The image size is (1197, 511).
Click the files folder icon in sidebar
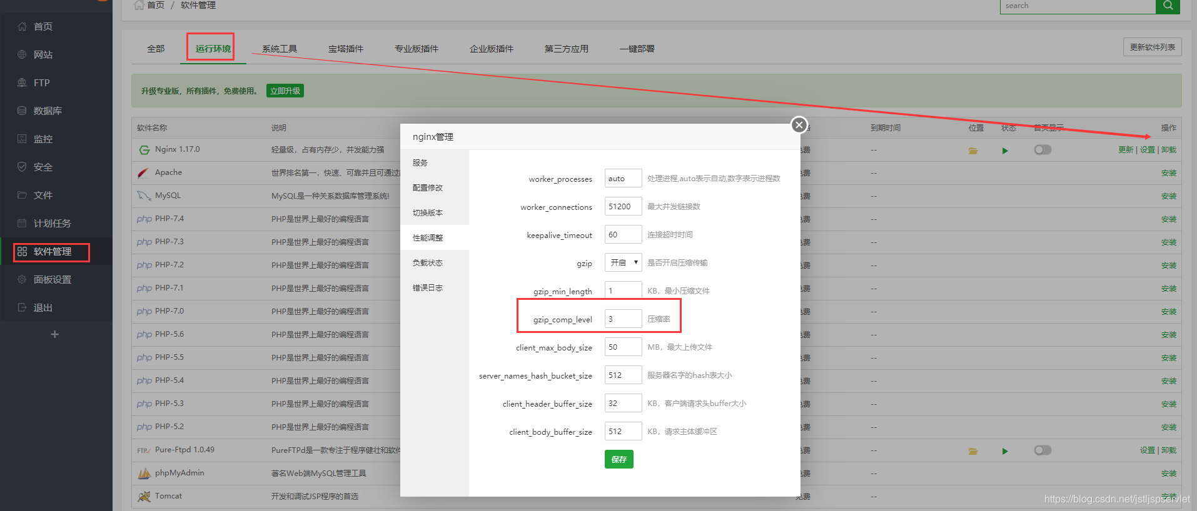click(22, 195)
